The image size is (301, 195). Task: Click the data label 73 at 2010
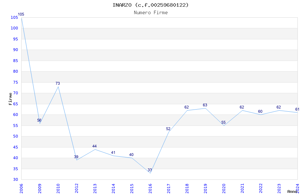tap(58, 83)
